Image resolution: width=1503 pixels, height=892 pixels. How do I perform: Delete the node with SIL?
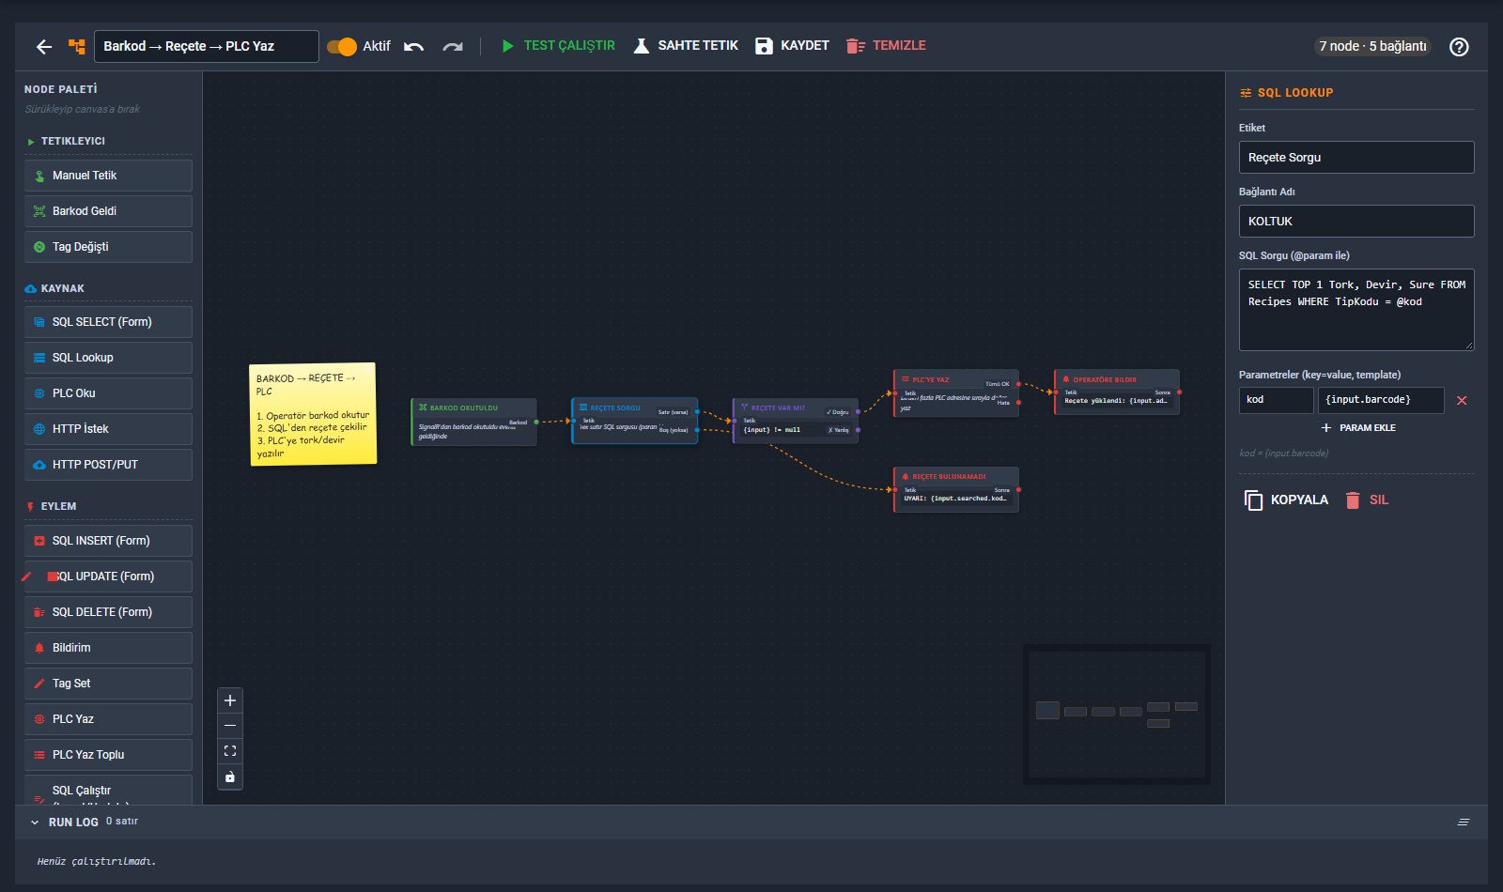(1367, 500)
